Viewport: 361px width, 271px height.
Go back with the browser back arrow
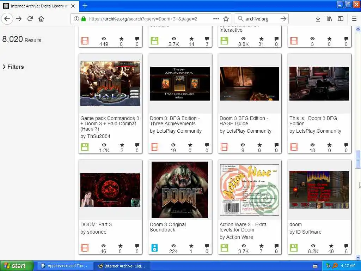[x=7, y=19]
